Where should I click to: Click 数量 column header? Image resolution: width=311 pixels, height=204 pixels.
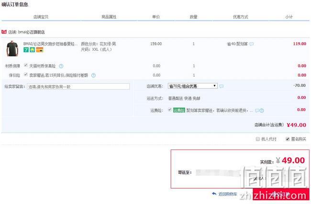[x=194, y=17]
